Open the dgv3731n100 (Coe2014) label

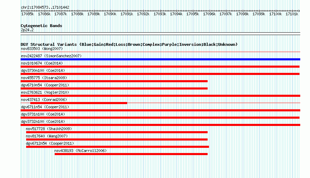coord(43,114)
